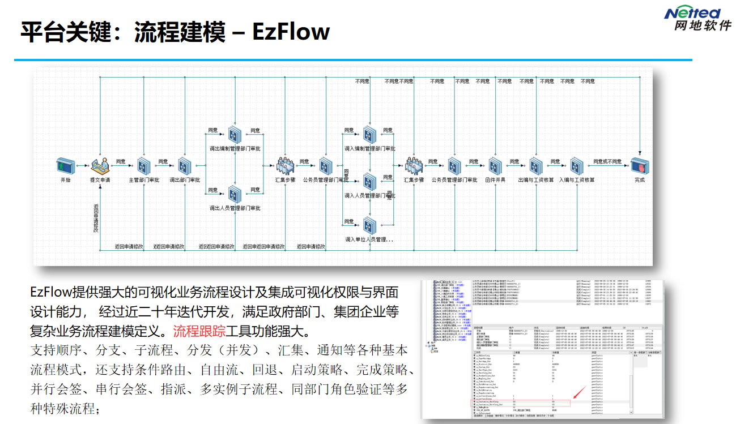
Task: Click the 调入编制管理部门审批 node icon
Action: [x=369, y=135]
